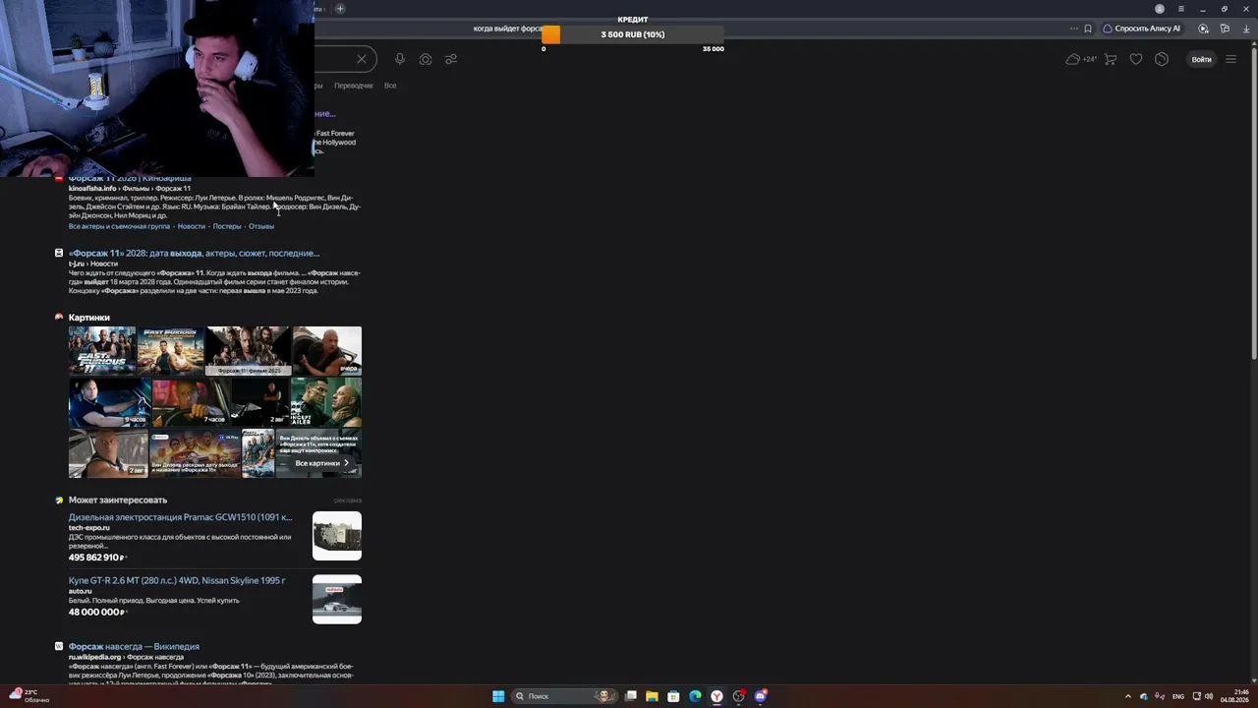Open the Nissan Skyline ad thumbnail
1258x708 pixels.
[337, 599]
